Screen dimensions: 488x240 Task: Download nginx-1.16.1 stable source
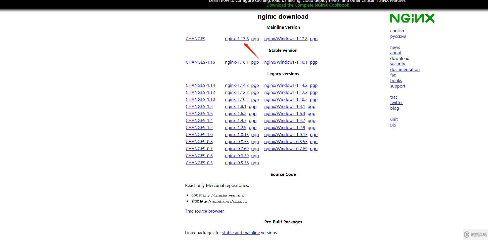click(x=237, y=62)
